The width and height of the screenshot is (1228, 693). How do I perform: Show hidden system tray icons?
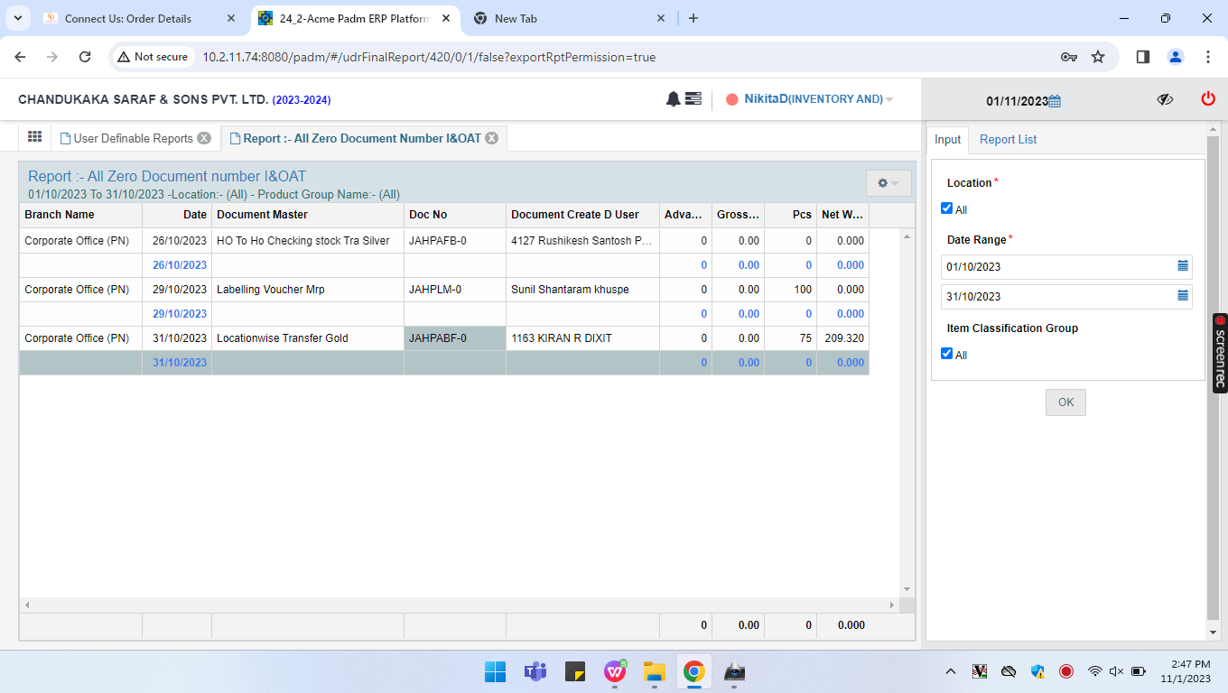951,671
